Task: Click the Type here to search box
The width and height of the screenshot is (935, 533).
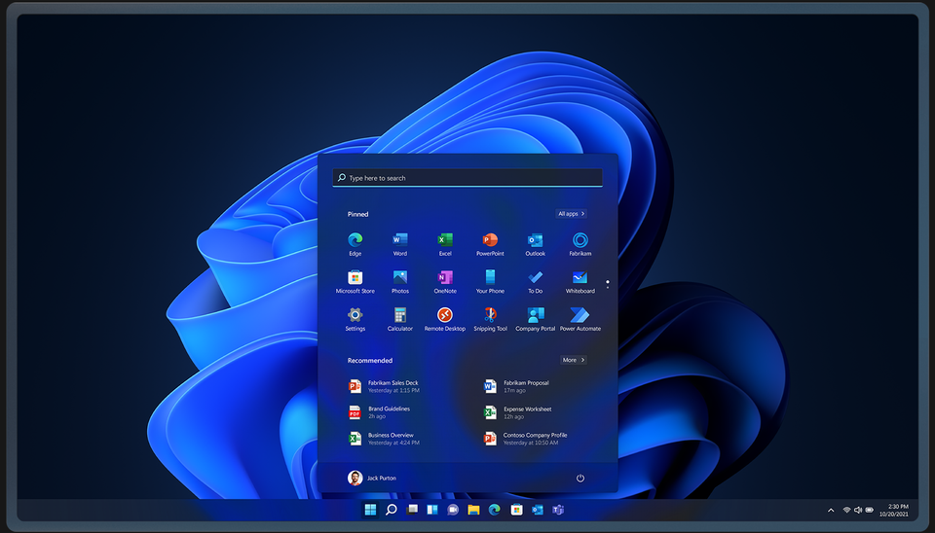Action: tap(467, 178)
